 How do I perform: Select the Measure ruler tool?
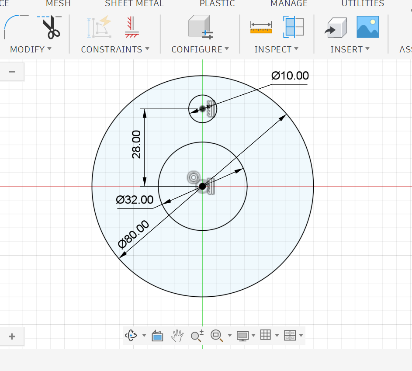tap(261, 28)
